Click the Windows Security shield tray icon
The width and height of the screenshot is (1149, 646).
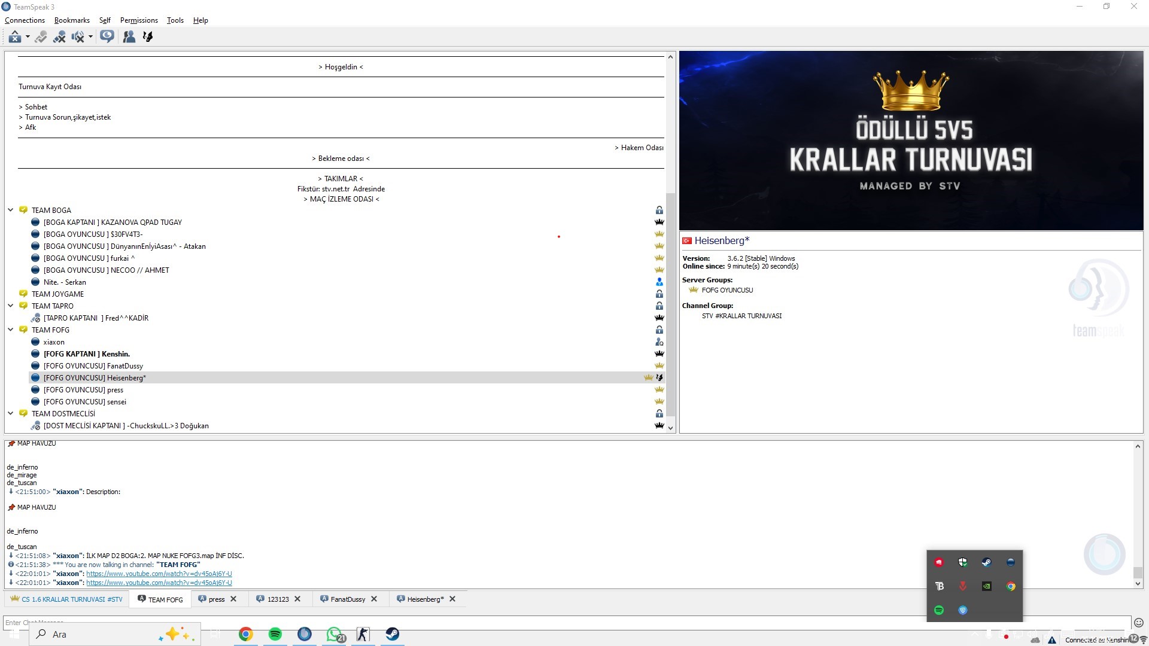click(962, 562)
